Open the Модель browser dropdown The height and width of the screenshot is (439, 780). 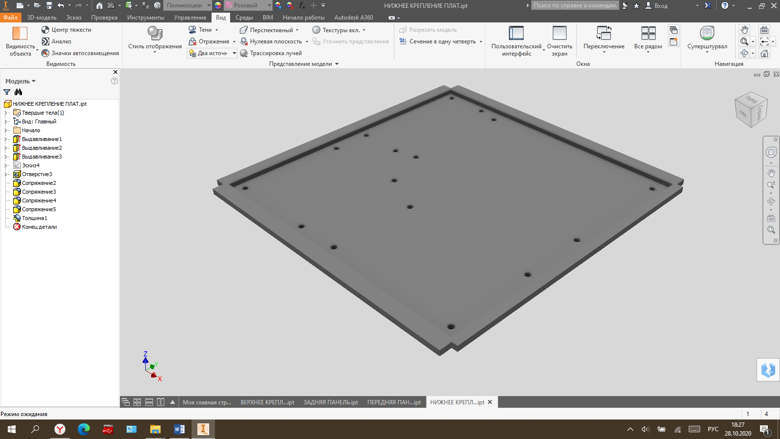pyautogui.click(x=20, y=81)
